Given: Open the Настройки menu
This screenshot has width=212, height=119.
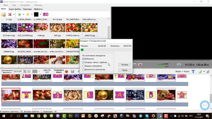Looking at the screenshot, I should [x=25, y=5].
